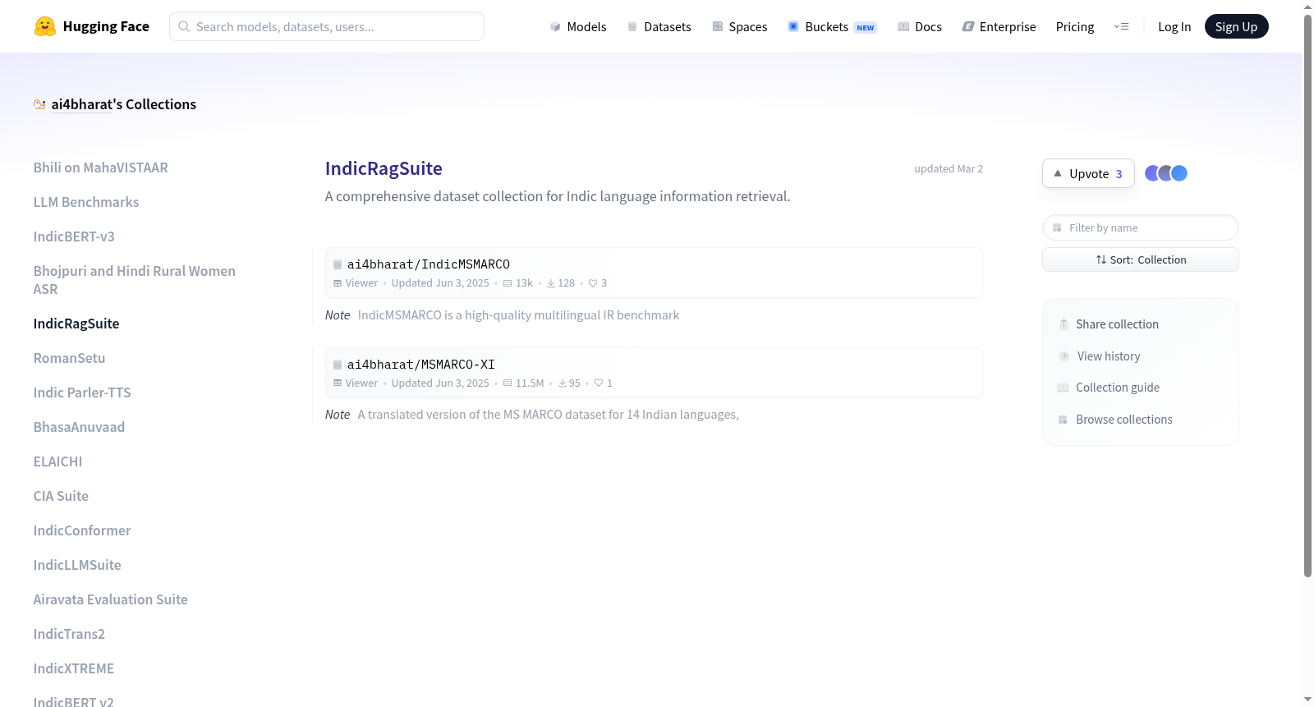This screenshot has height=707, width=1314.
Task: Open the ELAICHI collection
Action: click(58, 461)
